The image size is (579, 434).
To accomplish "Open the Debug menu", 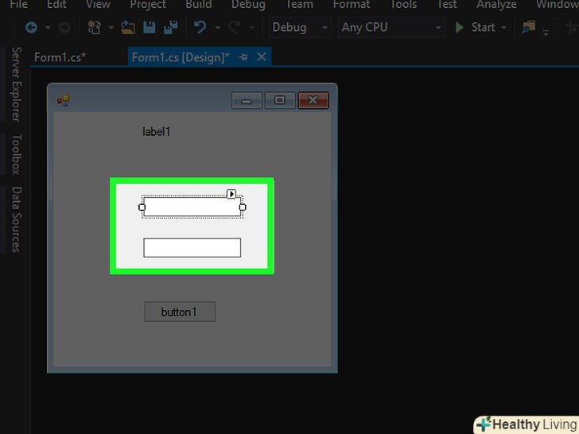I will 248,4.
